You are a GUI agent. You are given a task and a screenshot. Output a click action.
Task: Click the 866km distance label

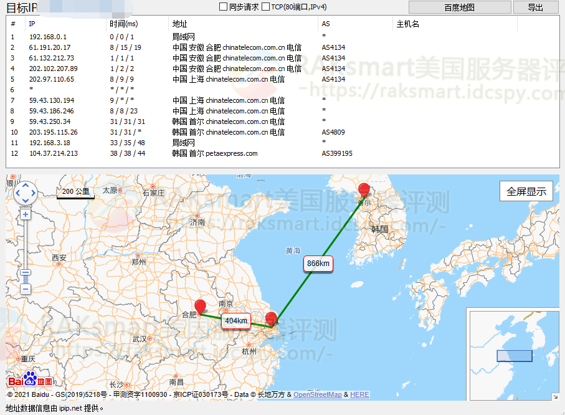coord(318,264)
